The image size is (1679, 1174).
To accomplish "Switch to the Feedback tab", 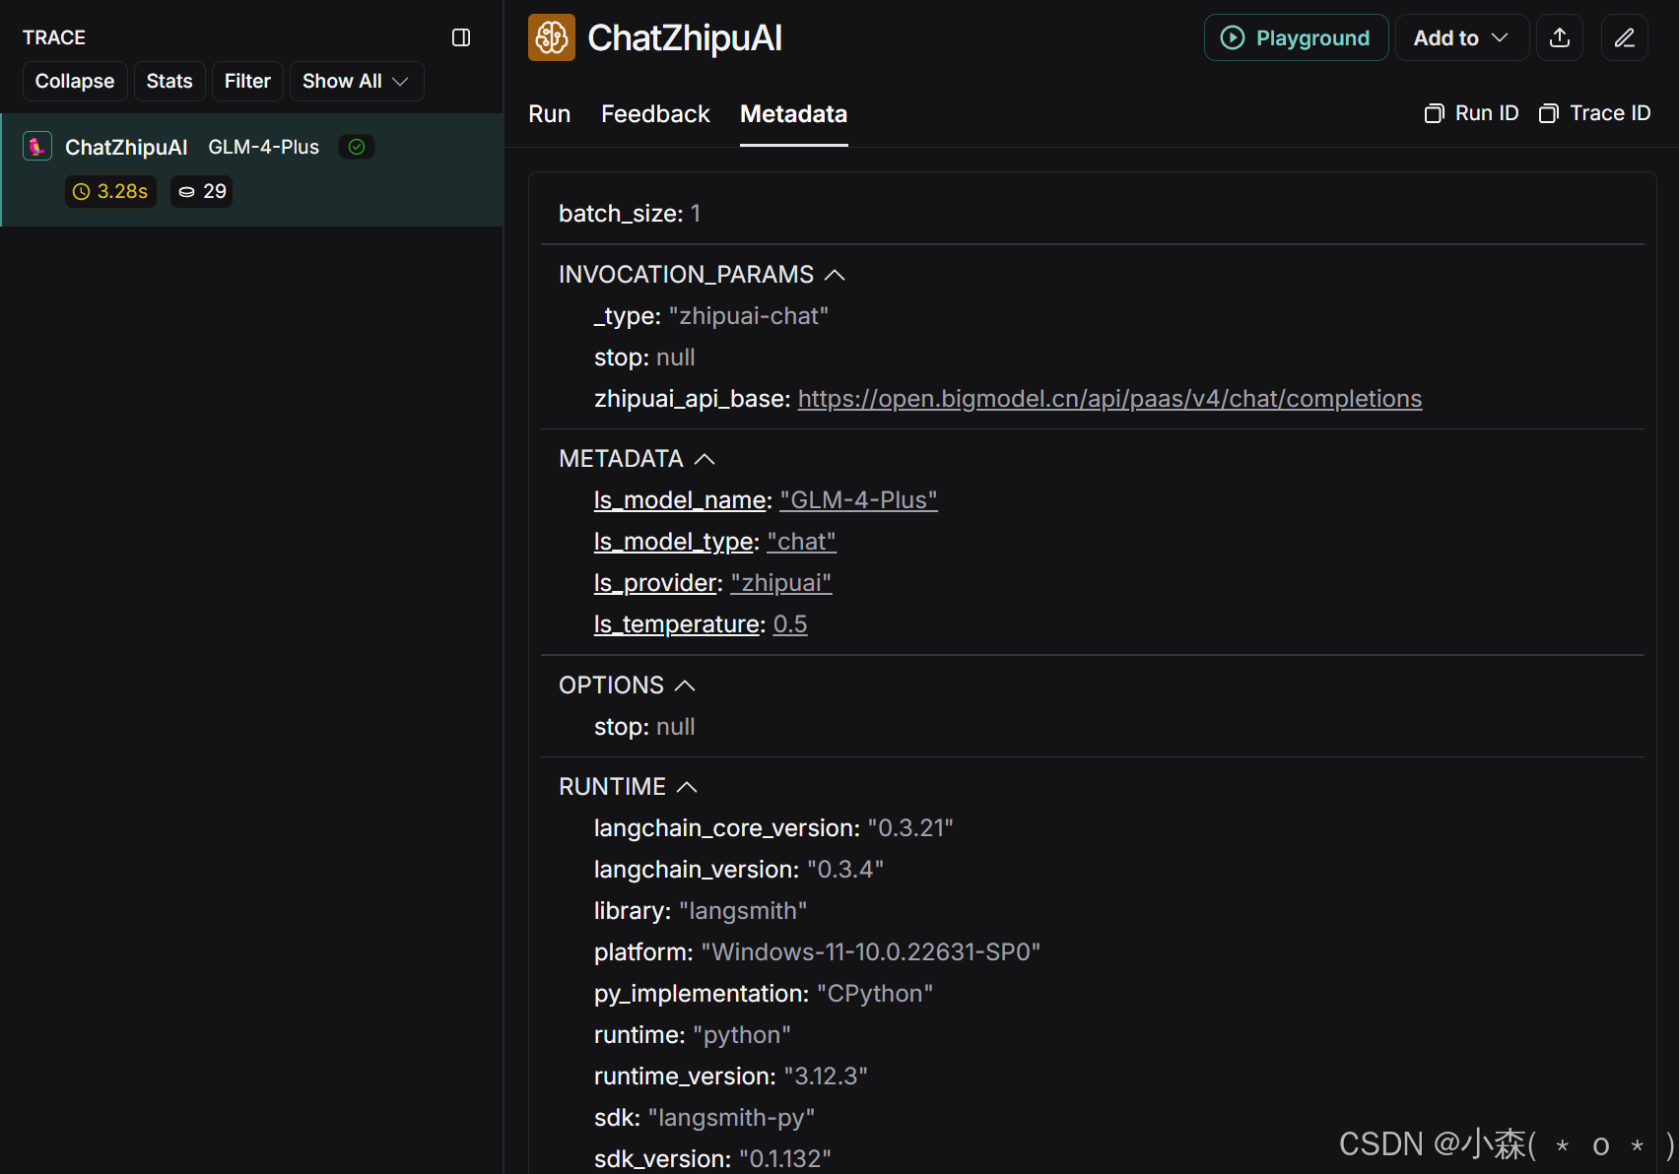I will 654,114.
